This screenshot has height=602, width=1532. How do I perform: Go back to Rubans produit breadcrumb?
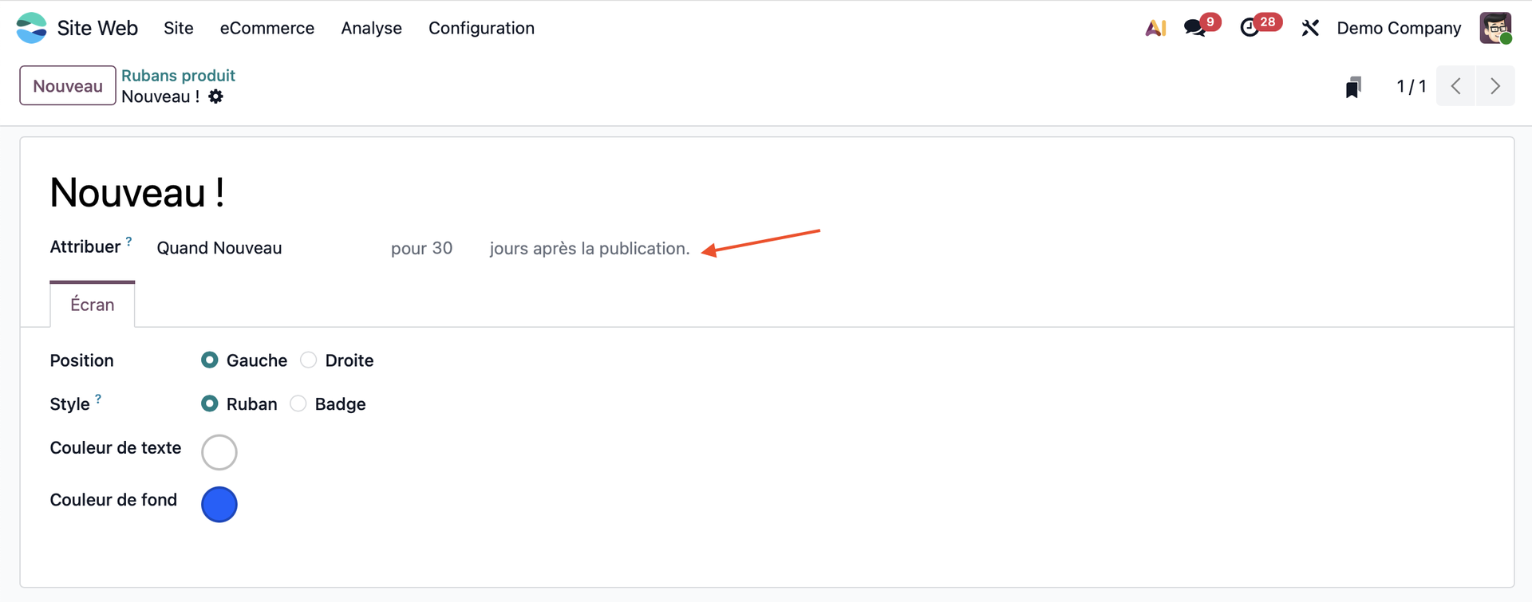178,76
